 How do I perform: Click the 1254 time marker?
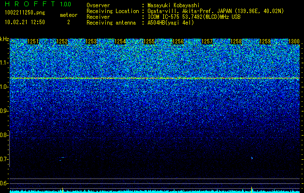point(120,41)
